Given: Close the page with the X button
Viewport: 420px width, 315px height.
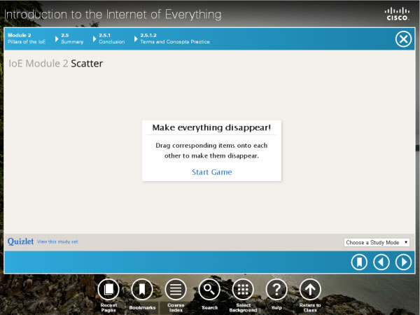Looking at the screenshot, I should 403,39.
